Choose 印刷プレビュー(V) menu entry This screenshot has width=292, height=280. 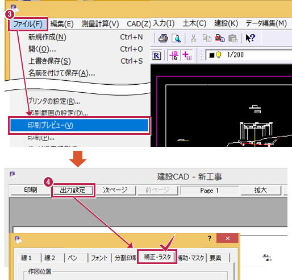click(x=80, y=125)
